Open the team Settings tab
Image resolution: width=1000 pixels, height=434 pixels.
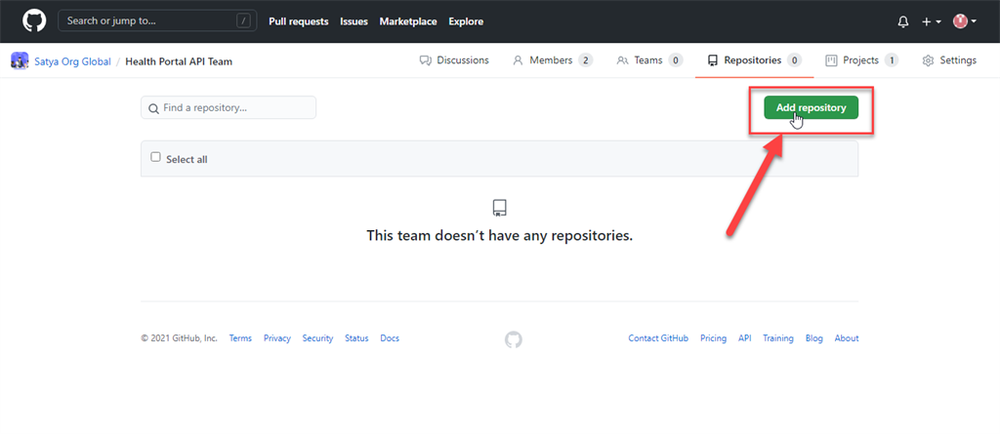tap(949, 60)
